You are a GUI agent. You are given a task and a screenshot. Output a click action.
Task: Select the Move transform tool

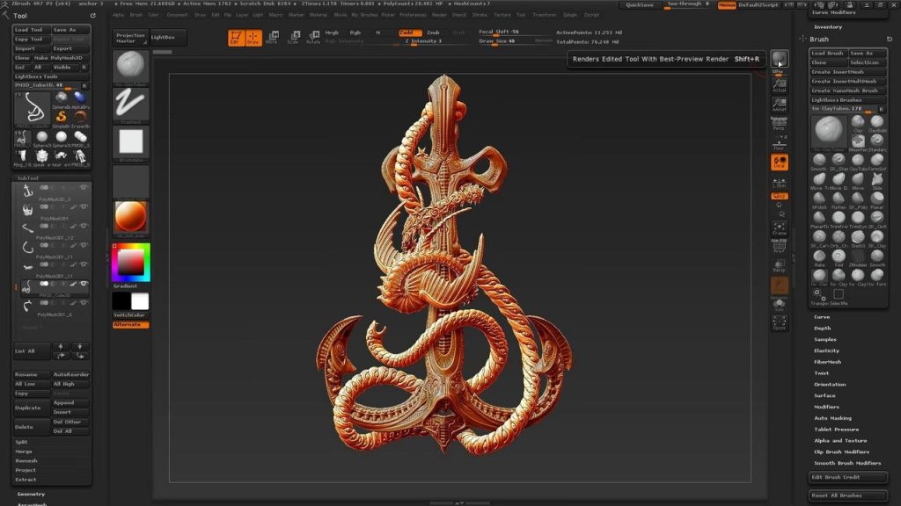coord(273,38)
